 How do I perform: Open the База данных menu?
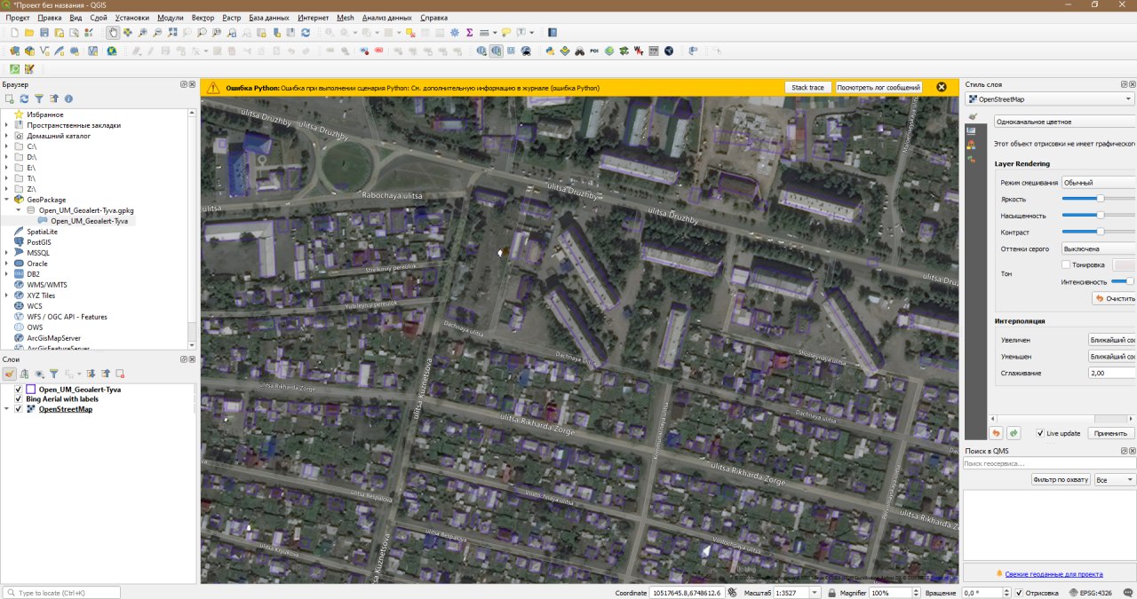269,18
